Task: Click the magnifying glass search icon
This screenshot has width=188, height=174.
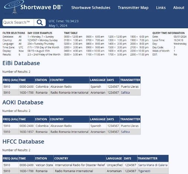Action: [40, 23]
